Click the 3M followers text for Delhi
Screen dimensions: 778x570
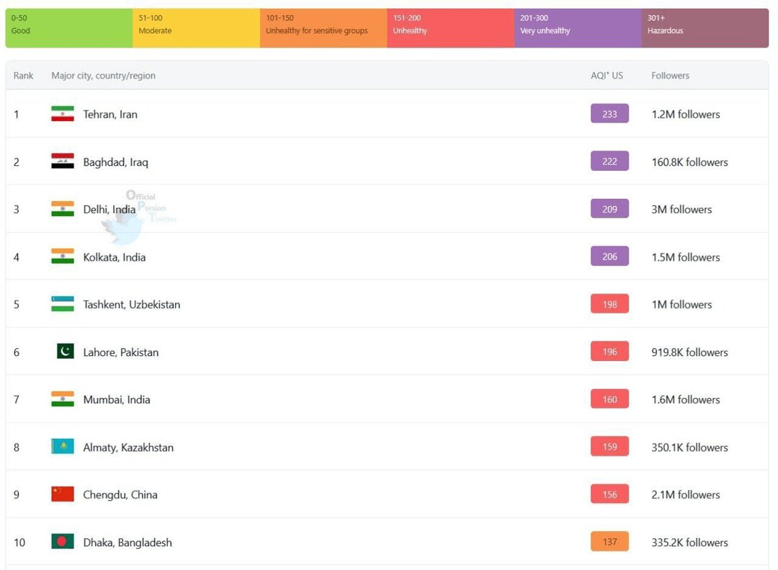coord(681,209)
